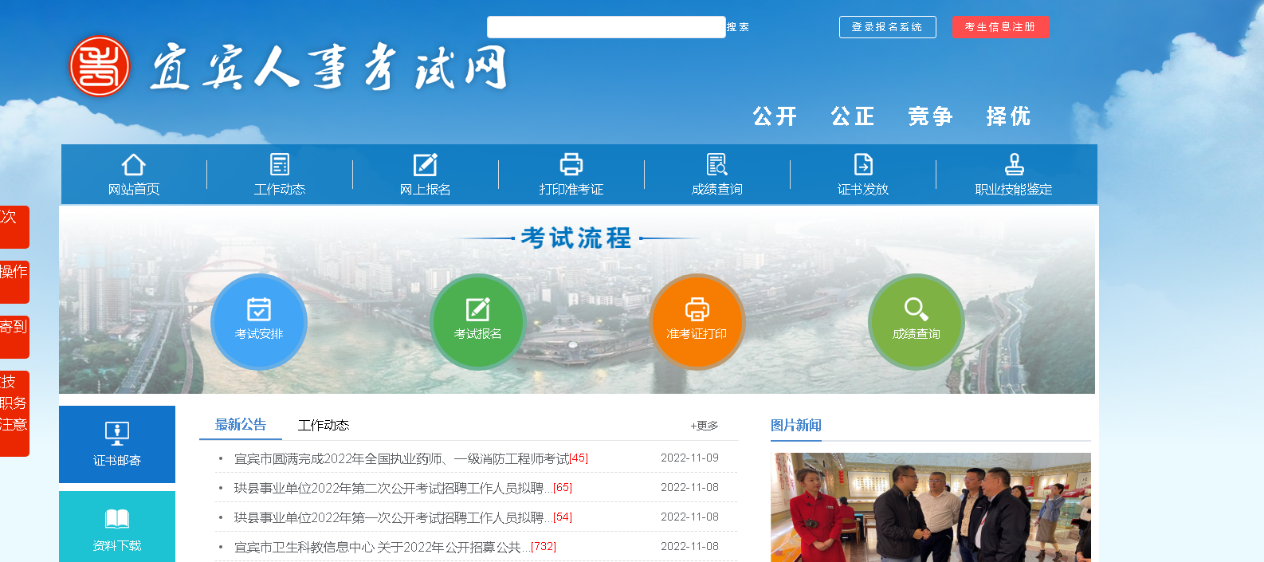1264x562 pixels.
Task: Open the orange 准考证打印 circle
Action: tap(697, 321)
